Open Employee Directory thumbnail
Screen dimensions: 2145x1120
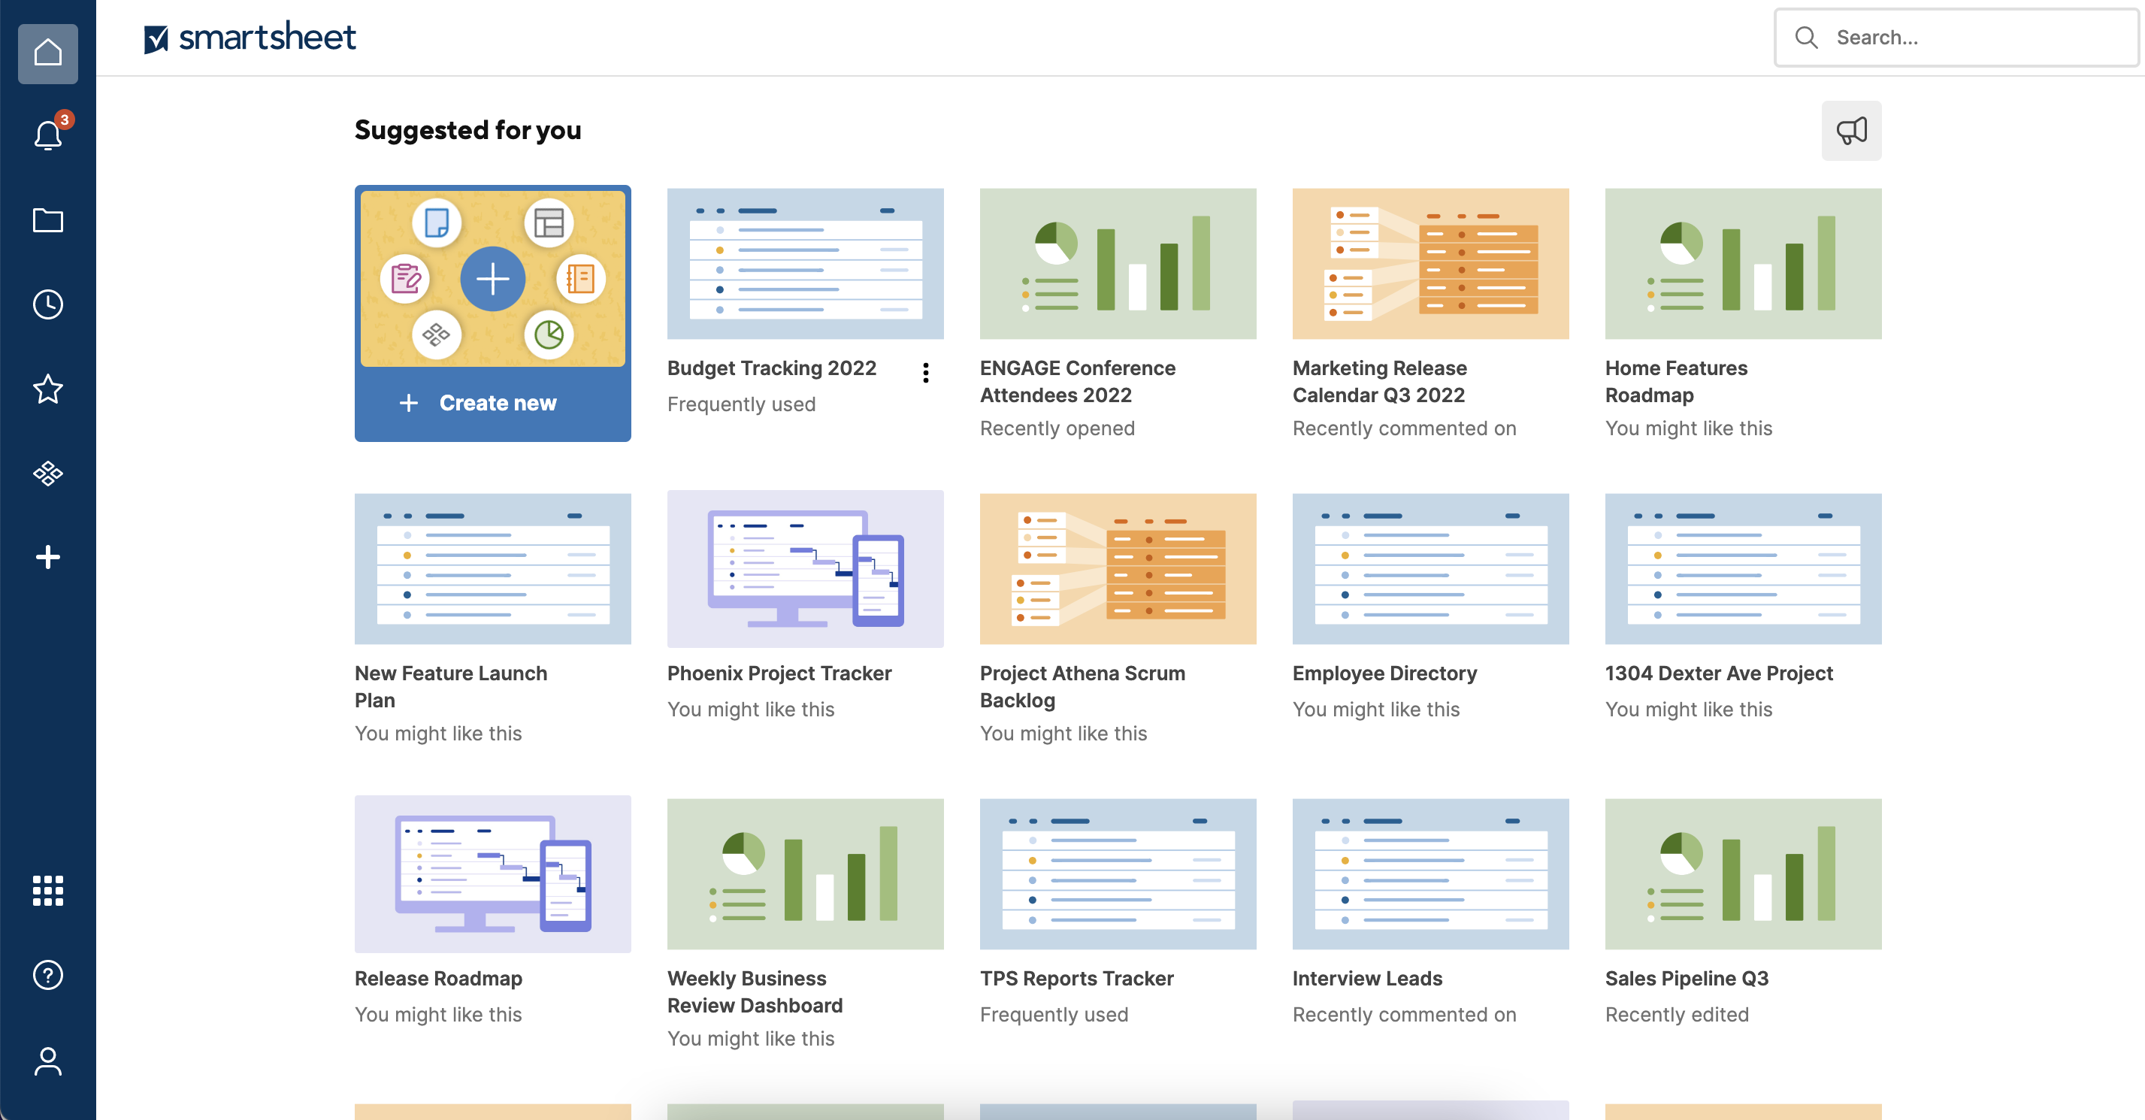[x=1430, y=569]
